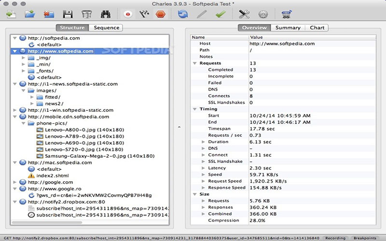Select the Lenovo-A690-0.jpg image entry

[84, 143]
